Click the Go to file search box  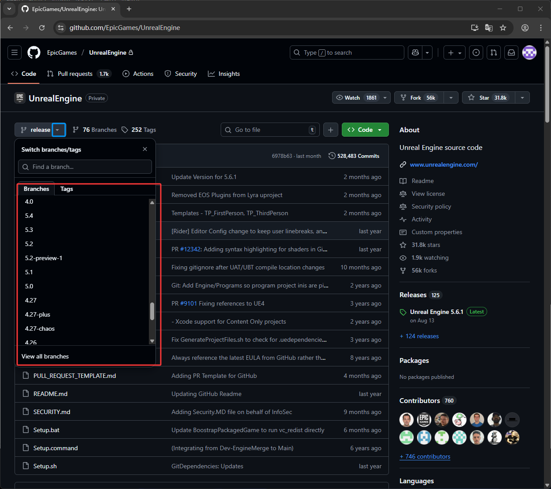pos(270,130)
